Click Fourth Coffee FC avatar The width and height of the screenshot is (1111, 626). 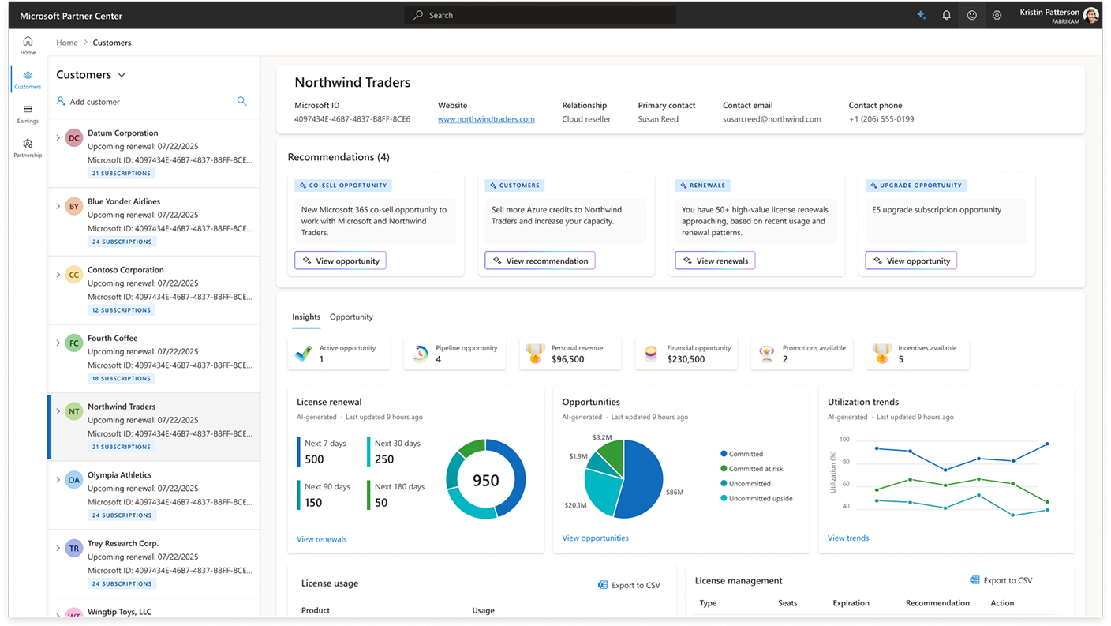click(74, 343)
